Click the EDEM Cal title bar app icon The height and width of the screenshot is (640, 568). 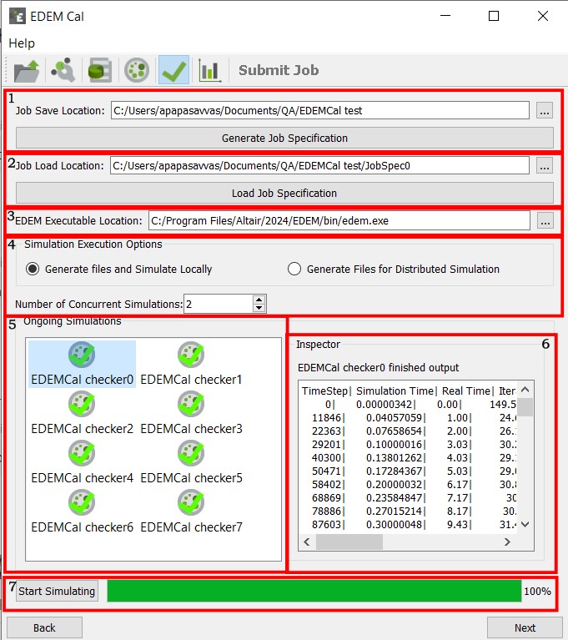tap(18, 17)
